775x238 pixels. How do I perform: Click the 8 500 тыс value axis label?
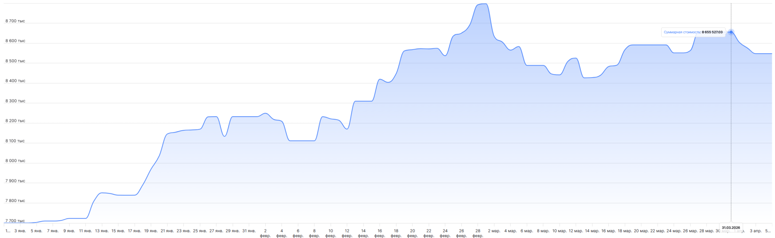coord(15,61)
